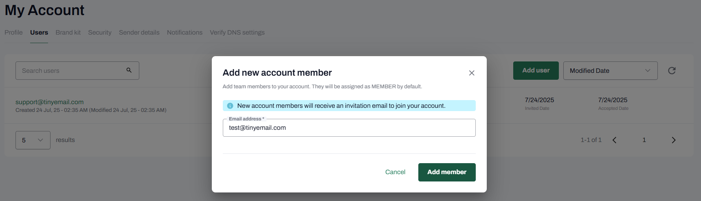Click the Add user button

[x=535, y=71]
